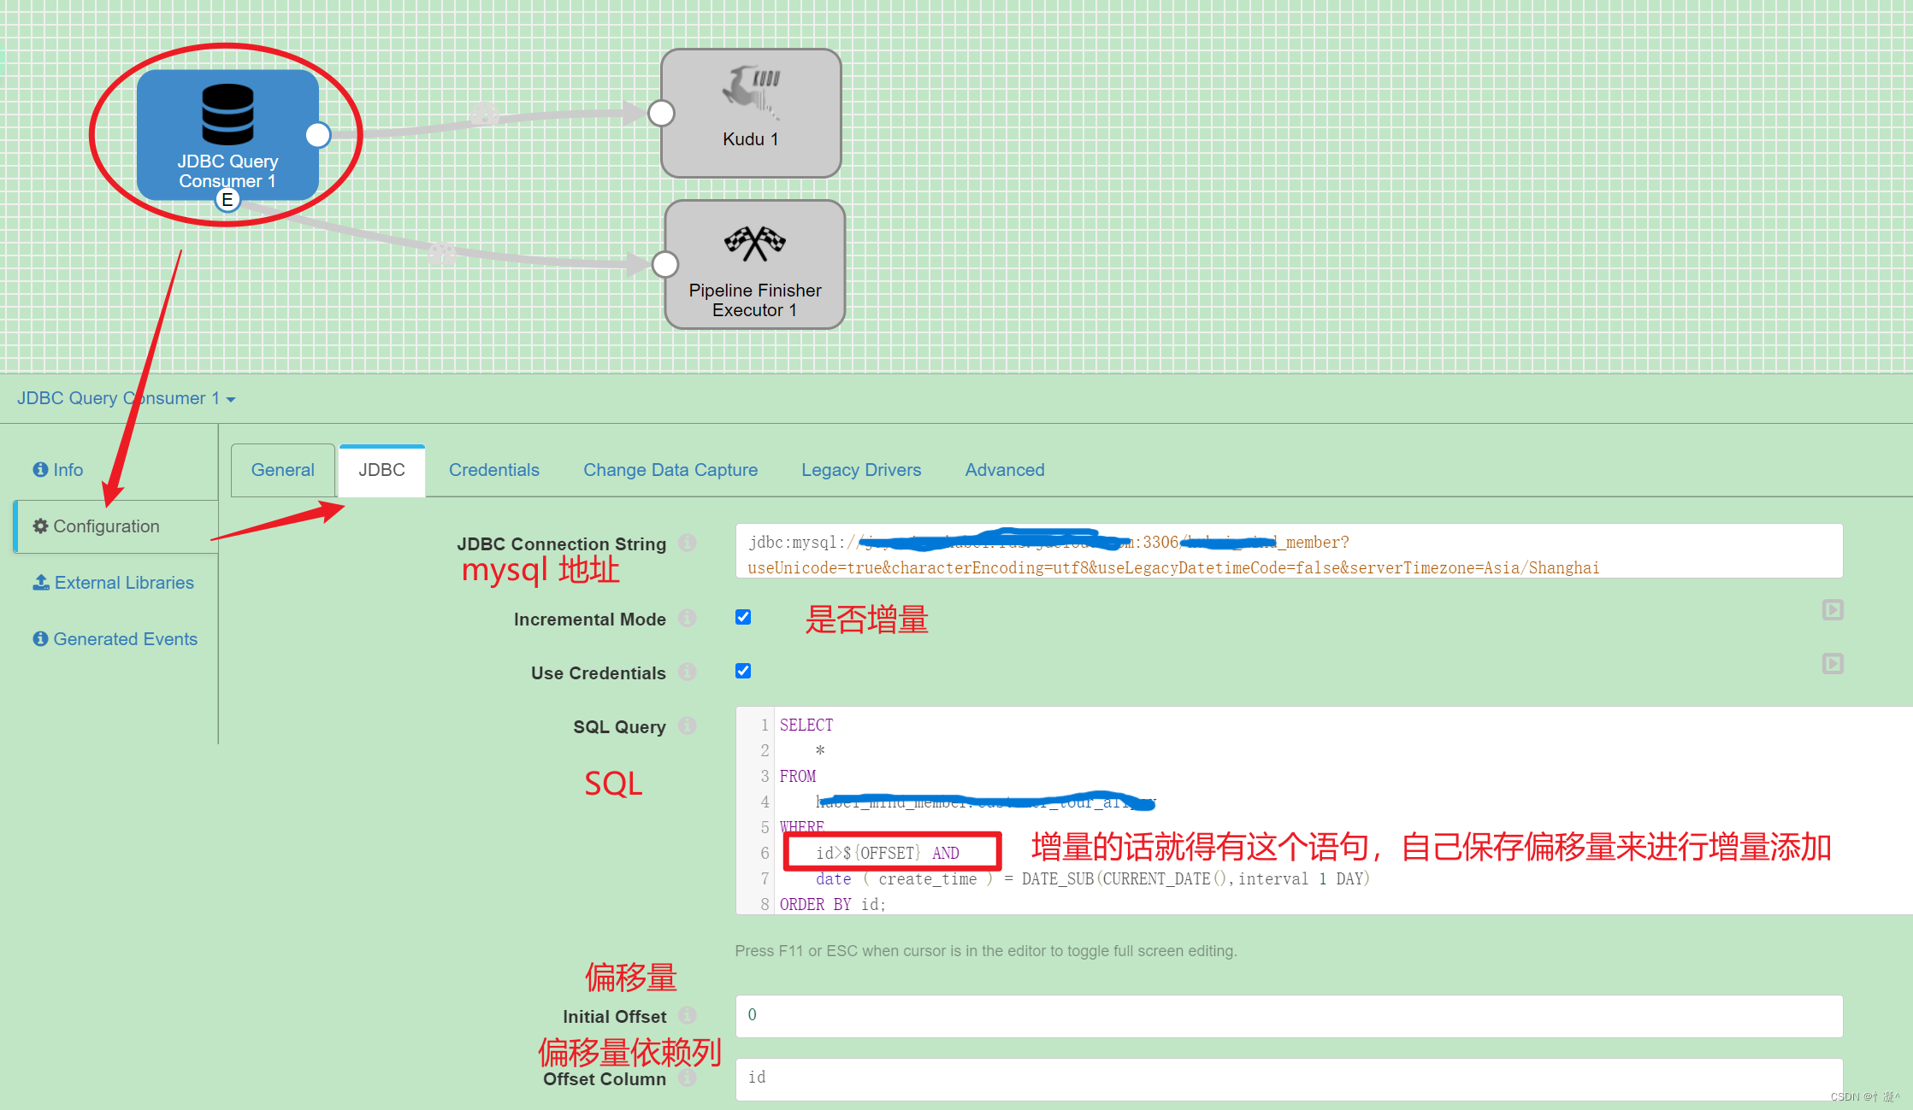
Task: Switch to the Credentials tab
Action: [494, 470]
